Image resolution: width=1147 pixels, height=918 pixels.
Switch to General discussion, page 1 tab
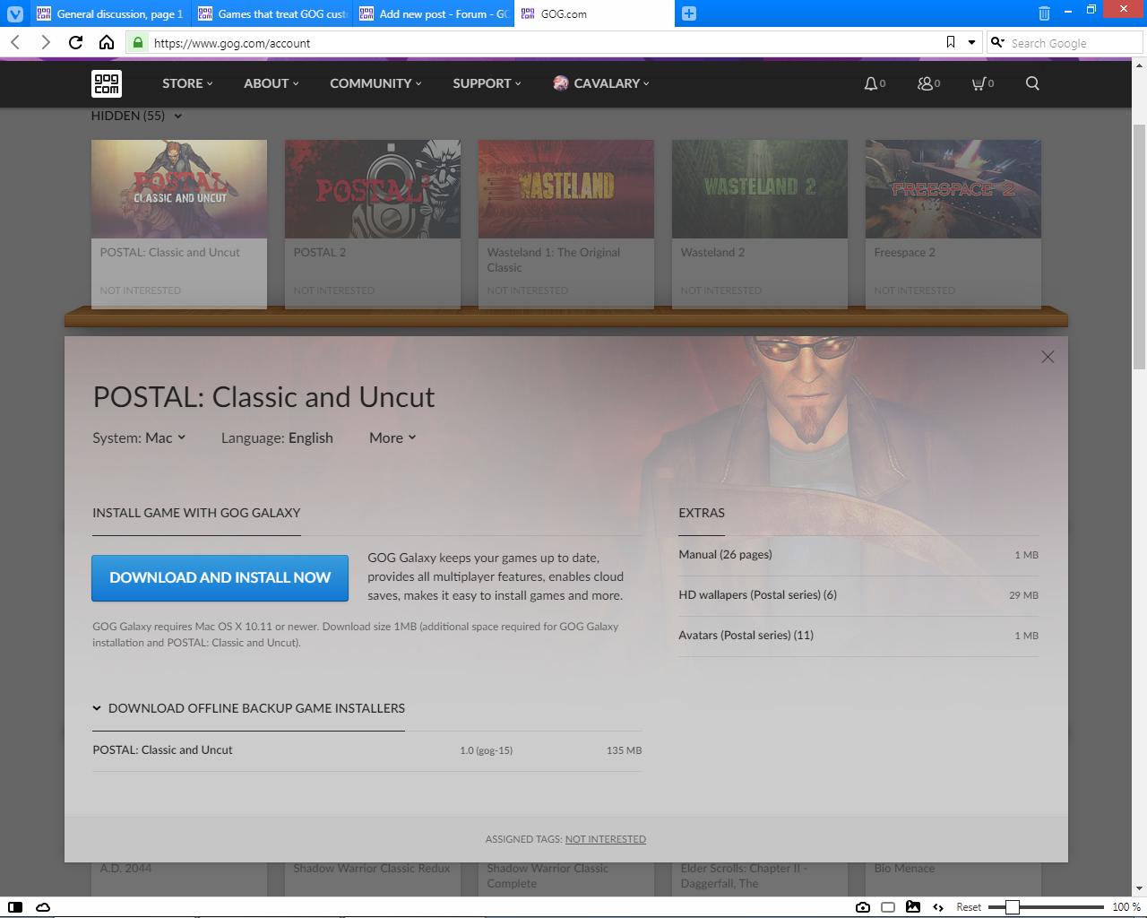(x=109, y=13)
